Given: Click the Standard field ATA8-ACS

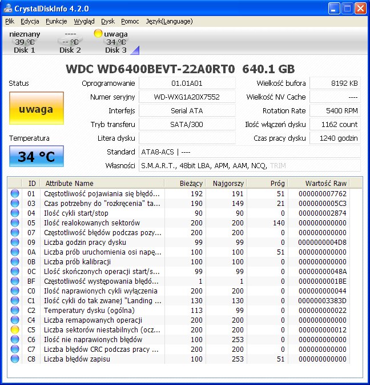Looking at the screenshot, I should coord(250,152).
